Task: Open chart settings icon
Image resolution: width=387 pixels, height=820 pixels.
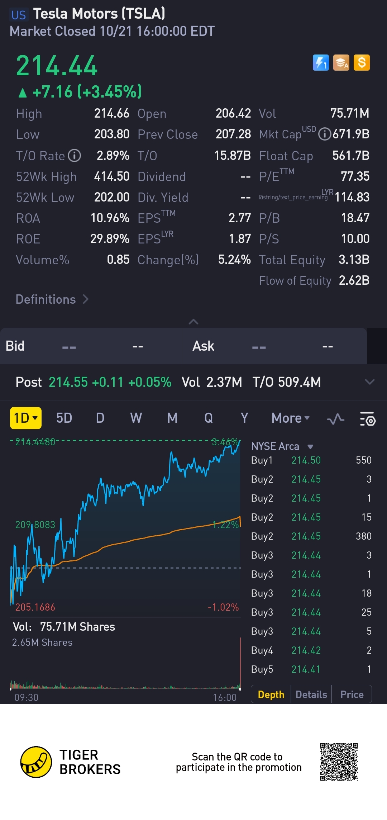Action: pyautogui.click(x=367, y=418)
